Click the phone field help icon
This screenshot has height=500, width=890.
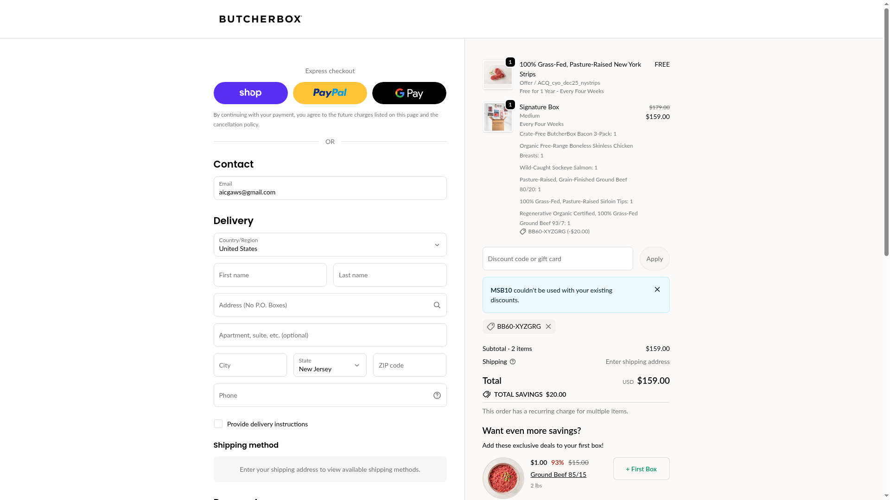tap(437, 395)
